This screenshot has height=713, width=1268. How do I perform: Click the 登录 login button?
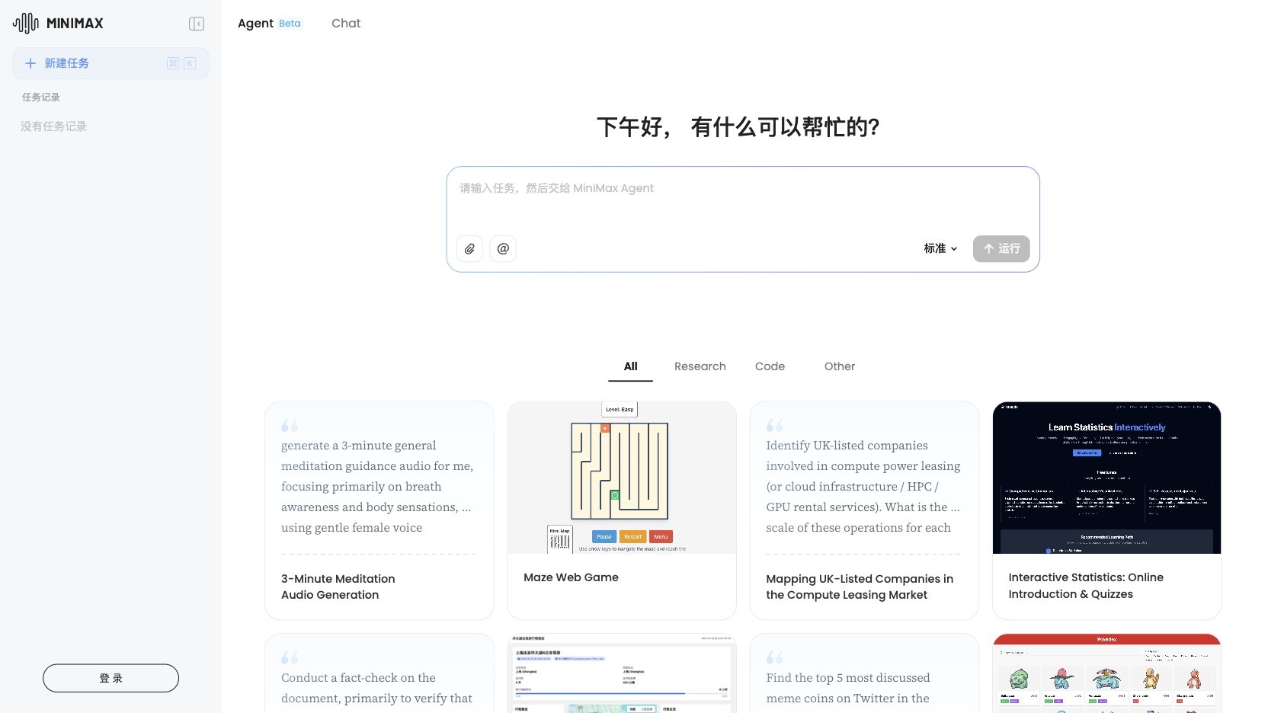(x=110, y=677)
